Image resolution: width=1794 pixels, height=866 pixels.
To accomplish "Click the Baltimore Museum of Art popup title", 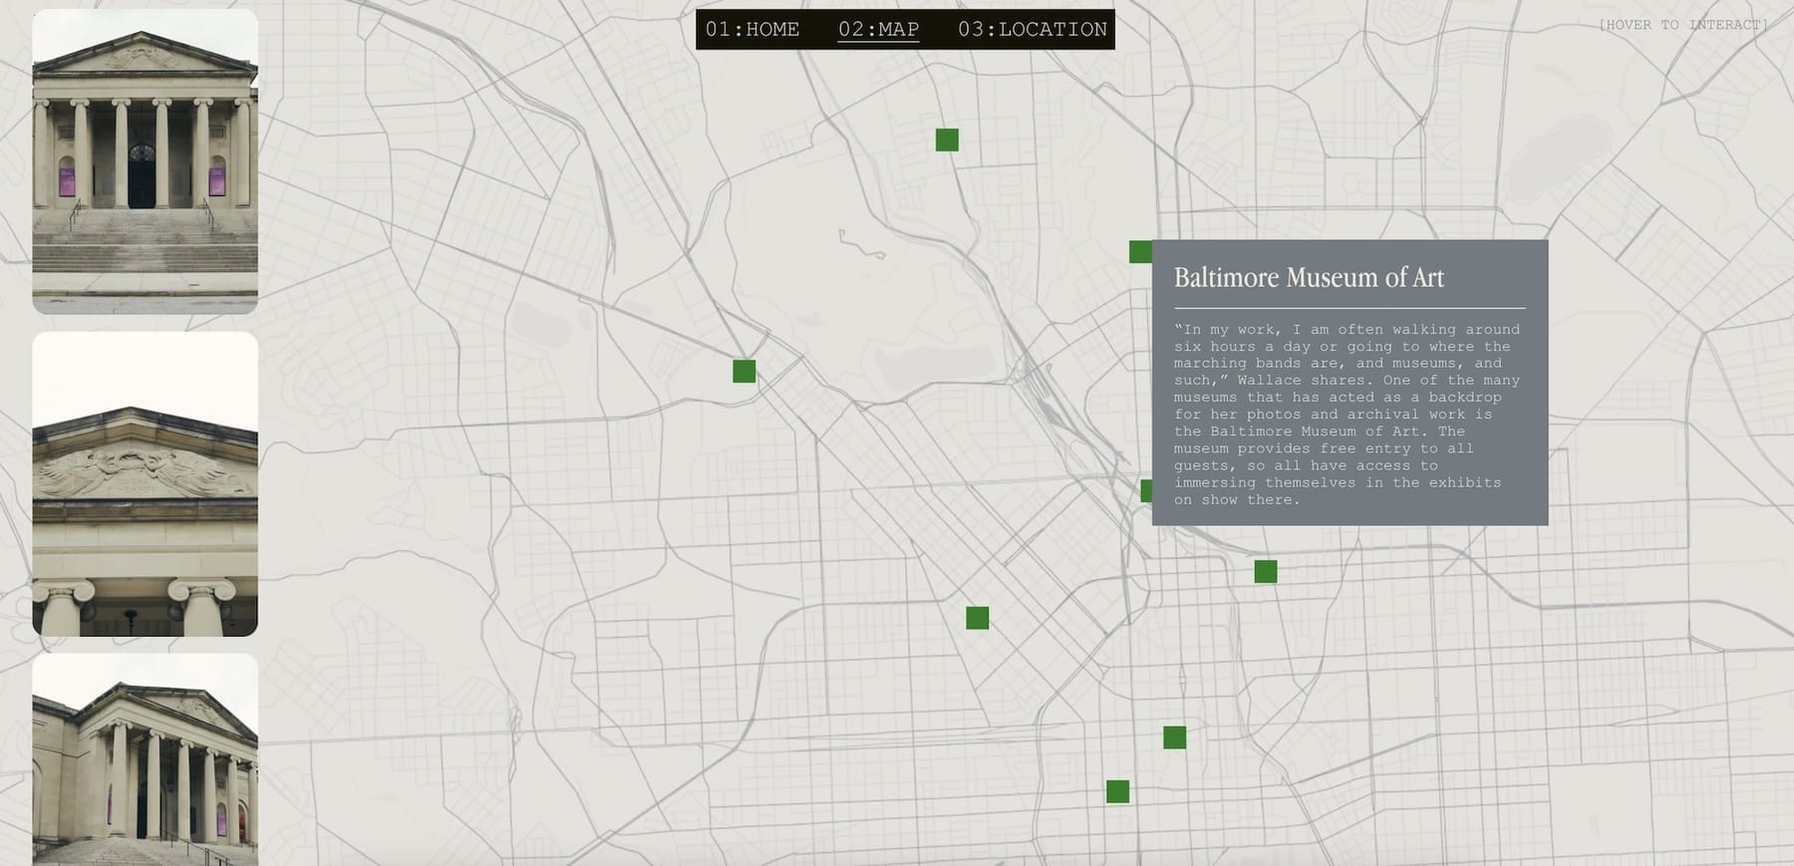I will pos(1309,278).
